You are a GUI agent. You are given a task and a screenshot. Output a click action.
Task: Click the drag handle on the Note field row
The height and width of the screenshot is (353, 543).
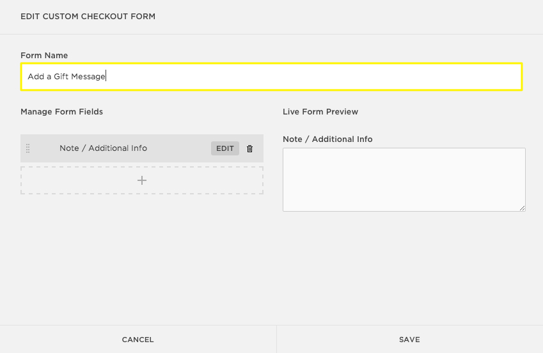pos(28,148)
